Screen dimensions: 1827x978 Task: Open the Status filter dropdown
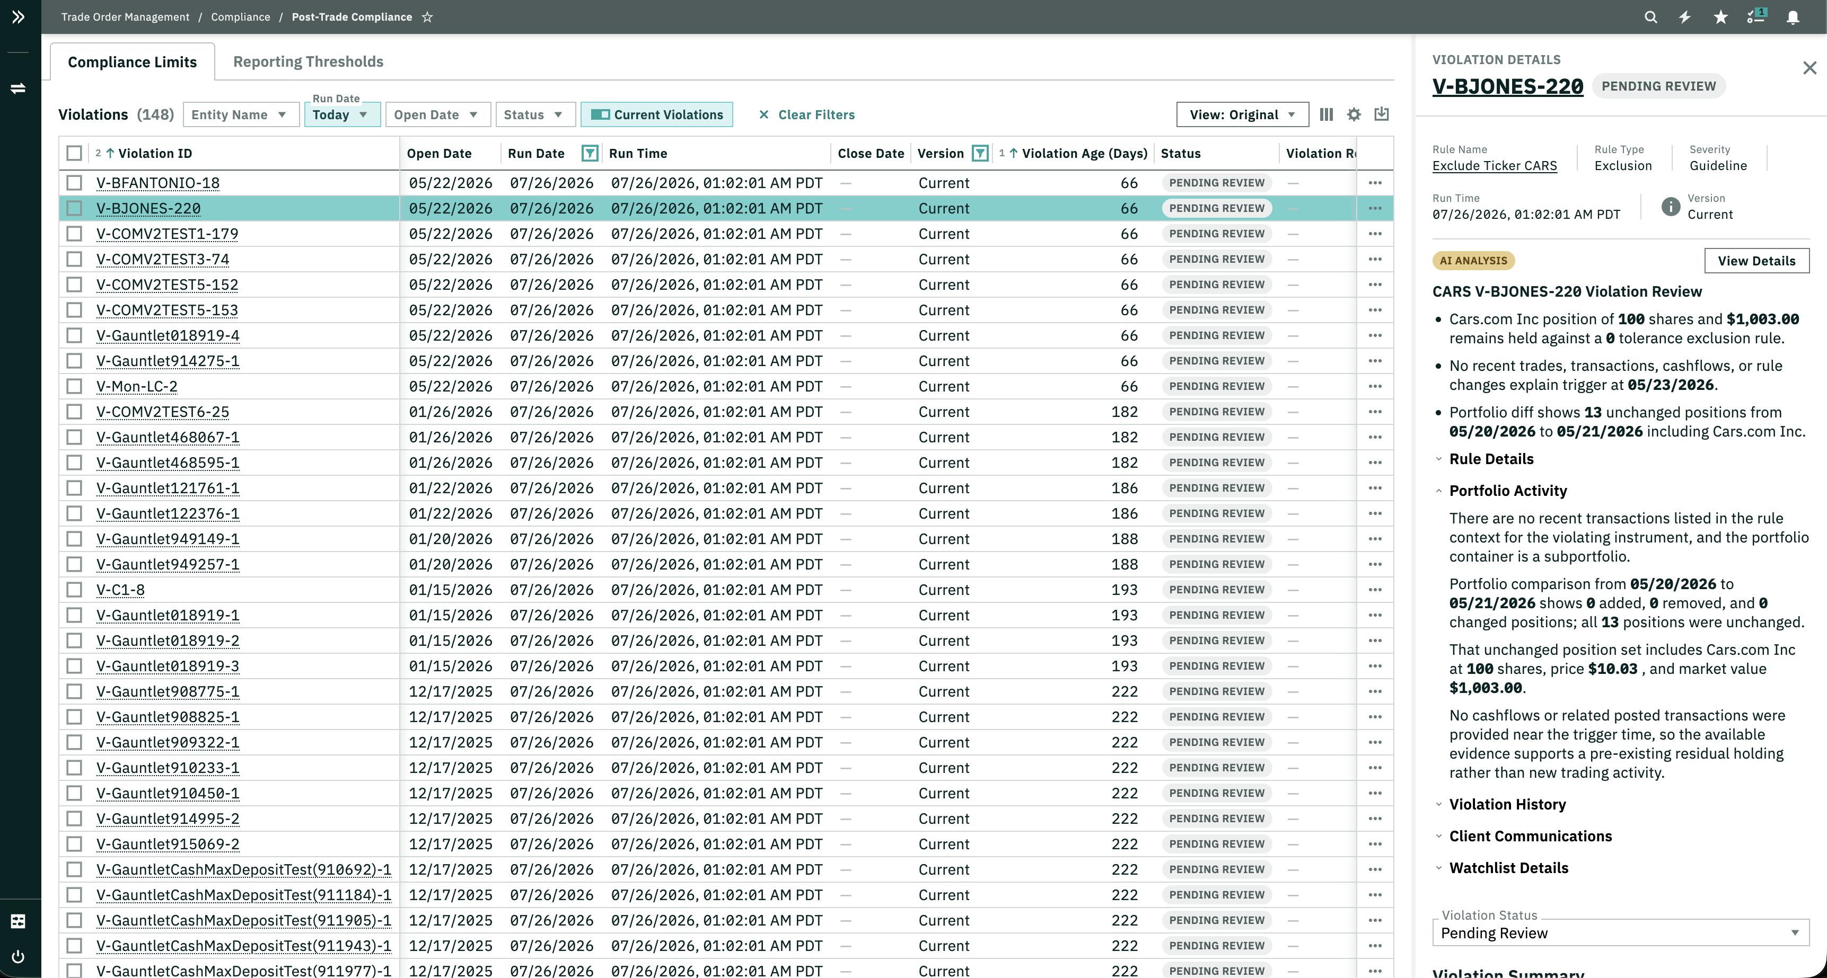[535, 115]
